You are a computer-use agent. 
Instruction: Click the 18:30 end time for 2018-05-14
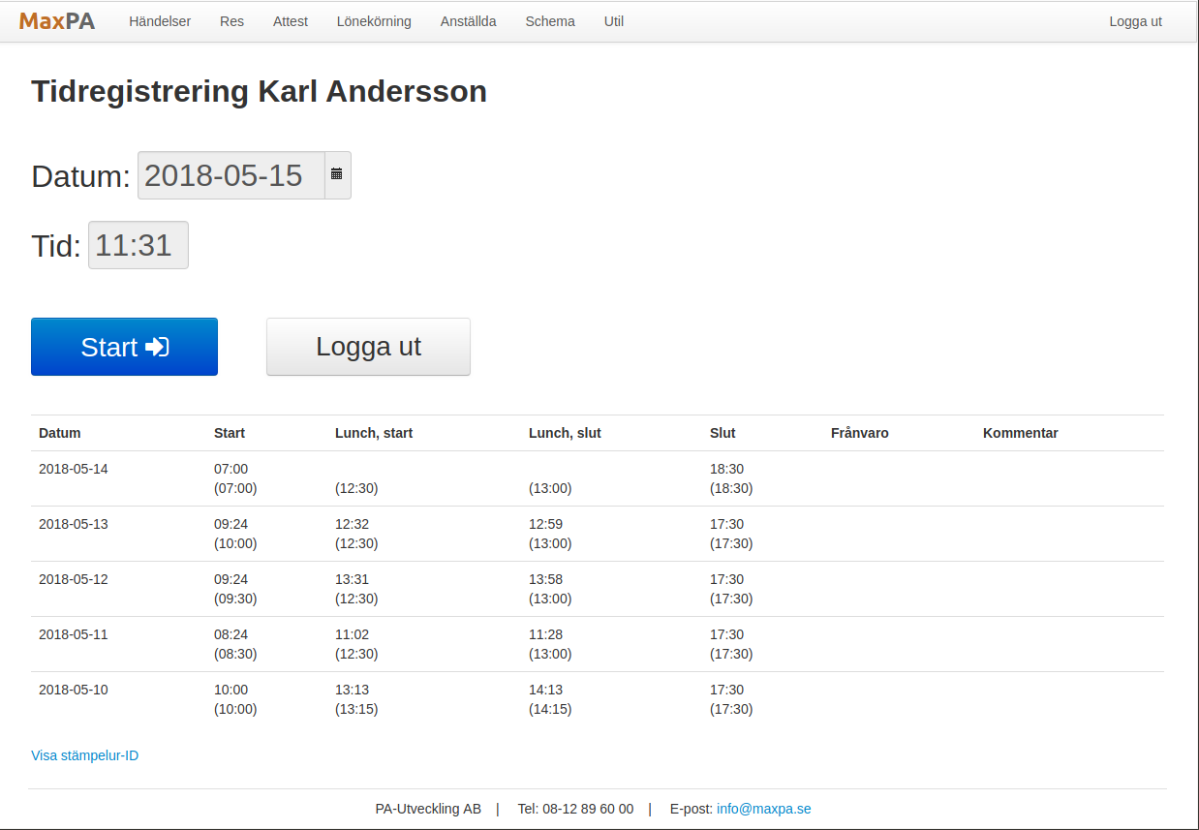point(726,469)
